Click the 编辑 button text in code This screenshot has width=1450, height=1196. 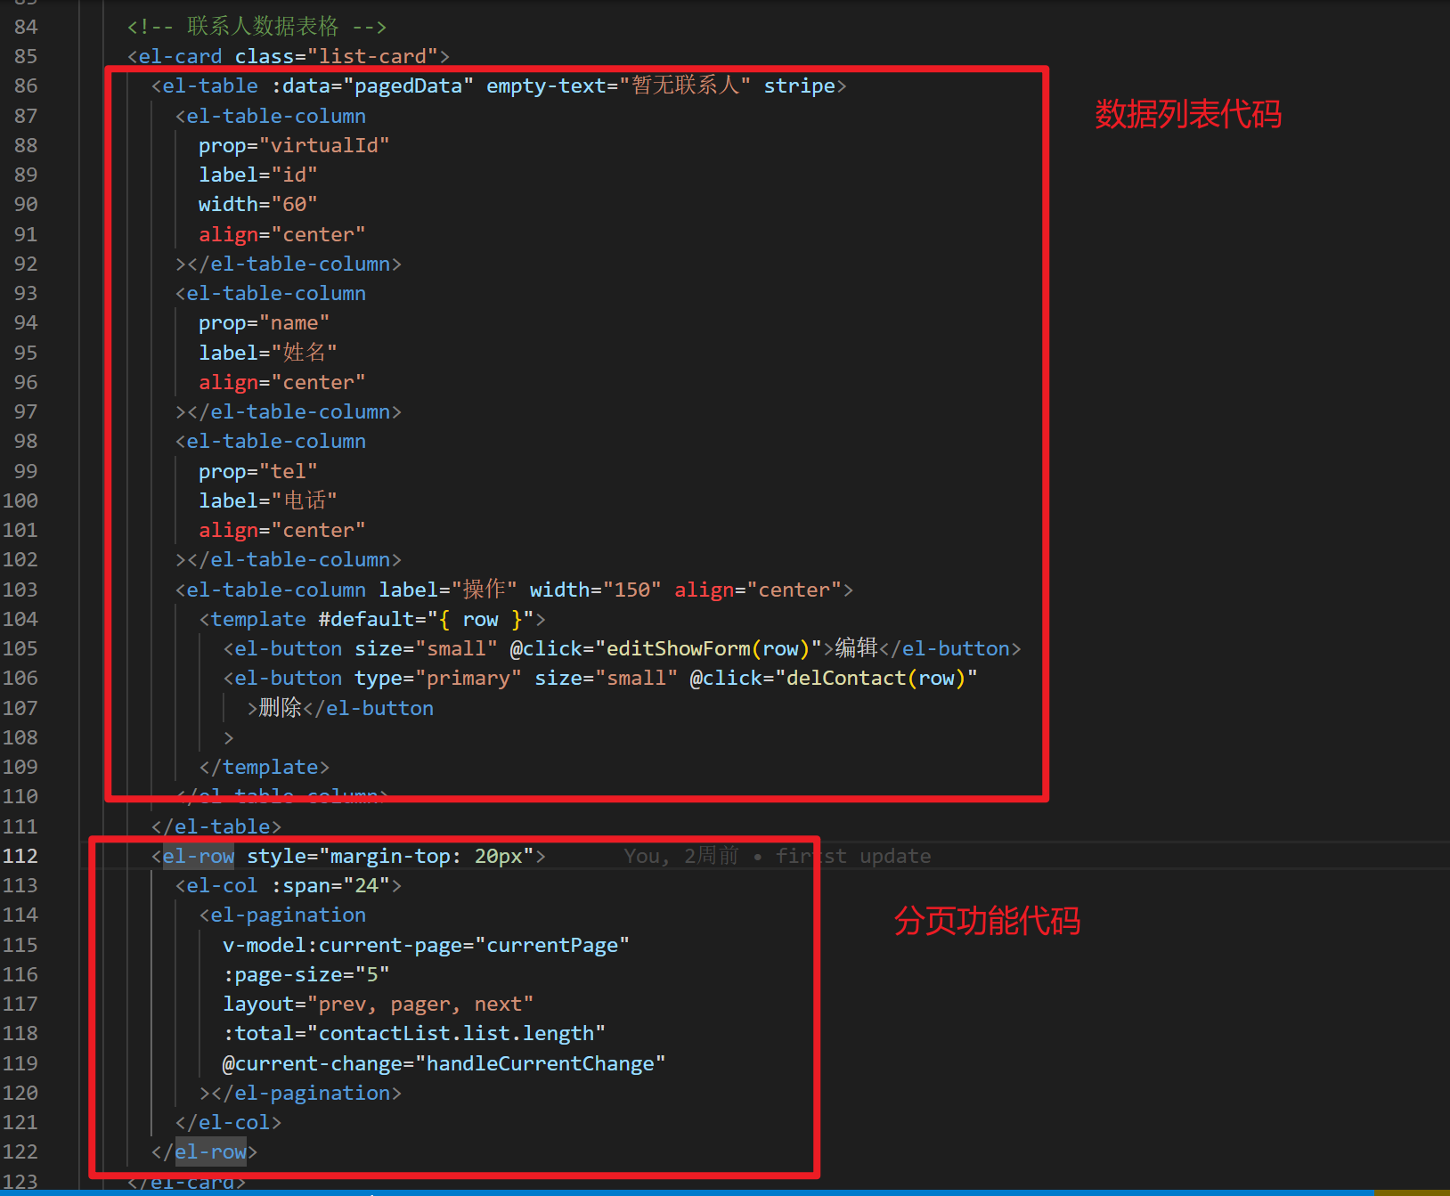(x=857, y=648)
